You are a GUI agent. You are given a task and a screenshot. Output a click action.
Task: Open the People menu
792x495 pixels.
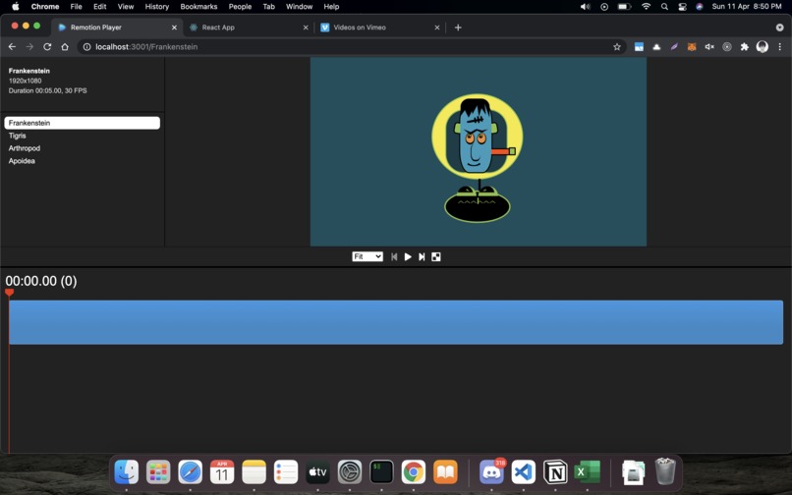[240, 7]
